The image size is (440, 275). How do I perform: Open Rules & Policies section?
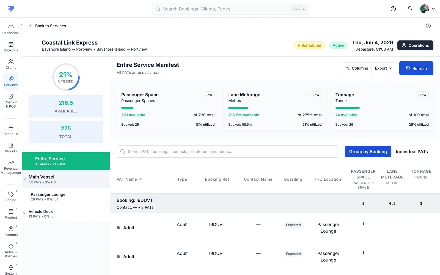(11, 251)
